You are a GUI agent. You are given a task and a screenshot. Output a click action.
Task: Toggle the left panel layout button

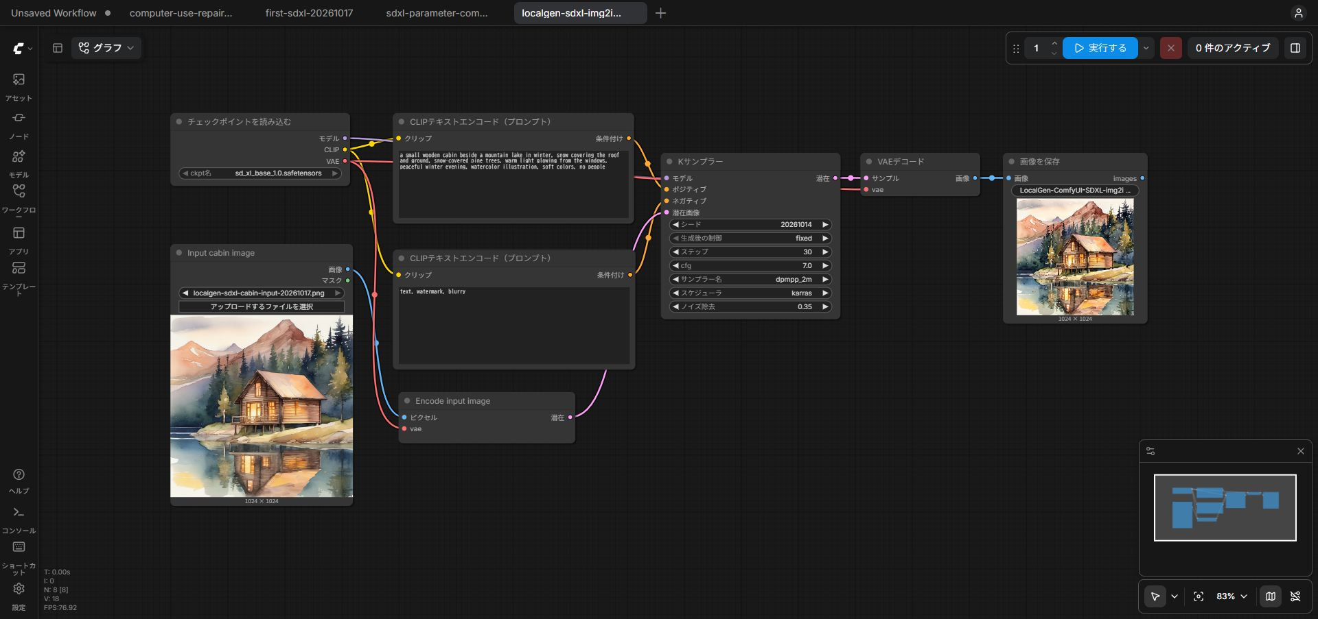tap(58, 48)
